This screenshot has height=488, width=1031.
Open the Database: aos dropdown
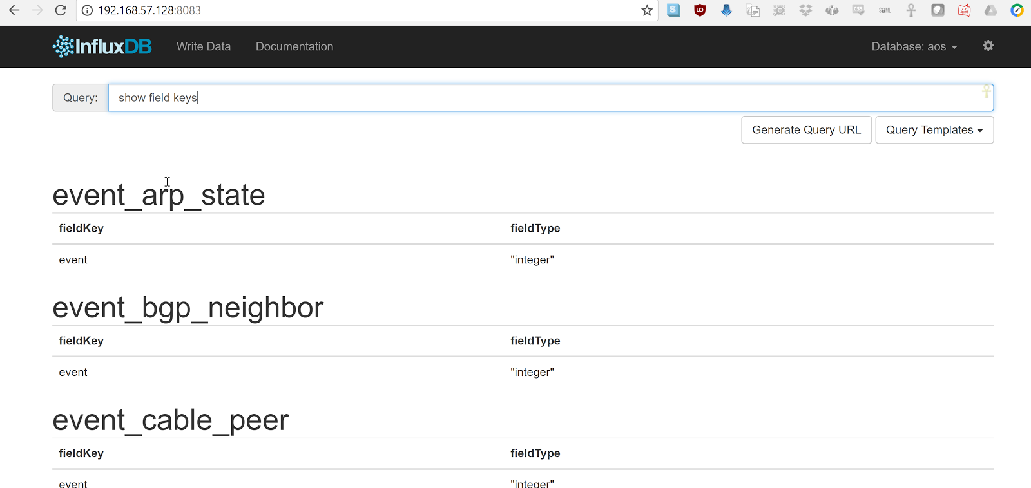click(914, 46)
